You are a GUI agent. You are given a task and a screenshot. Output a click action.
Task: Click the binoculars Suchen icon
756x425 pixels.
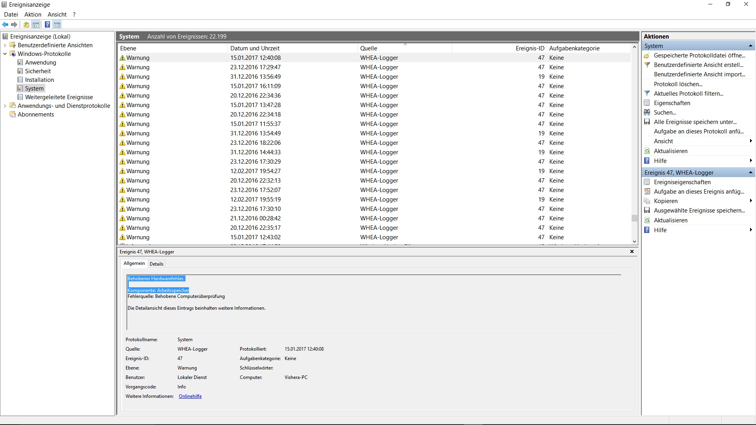(x=647, y=113)
